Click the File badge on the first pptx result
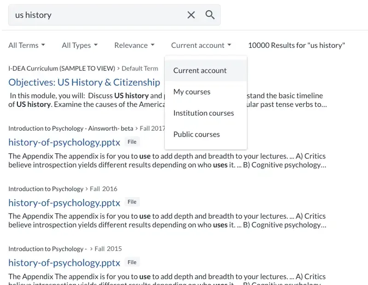Screen dimensions: 368x285 (x=132, y=142)
